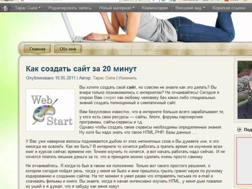Expand the Внешний вид dropdown menu
This screenshot has width=252, height=189.
point(190,8)
